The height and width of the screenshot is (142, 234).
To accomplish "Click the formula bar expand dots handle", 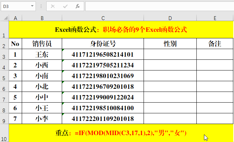I will tap(41, 6).
